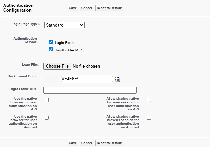Uncheck the Login Form checkbox

tap(51, 42)
